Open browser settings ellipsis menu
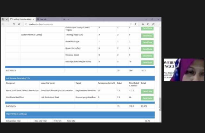The image size is (205, 133). [x=159, y=24]
